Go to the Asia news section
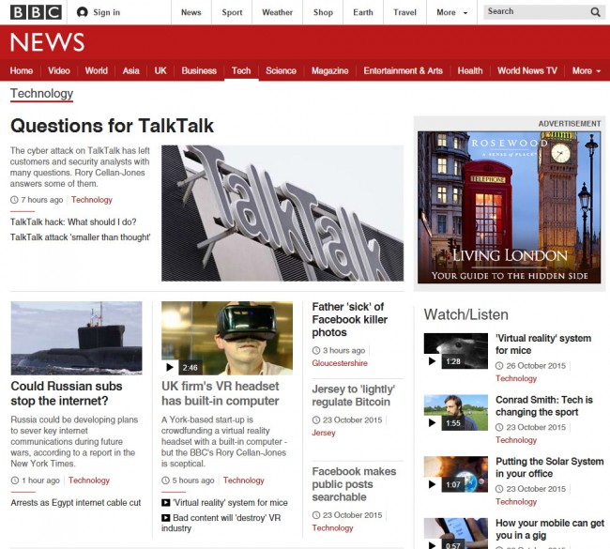The height and width of the screenshot is (549, 610). tap(130, 70)
